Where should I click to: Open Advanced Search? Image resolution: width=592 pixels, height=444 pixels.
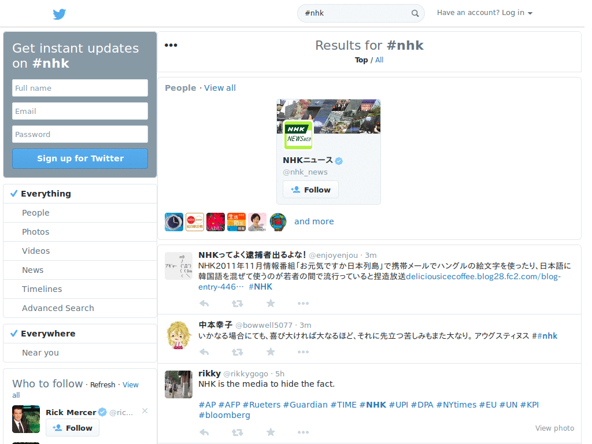(80, 308)
